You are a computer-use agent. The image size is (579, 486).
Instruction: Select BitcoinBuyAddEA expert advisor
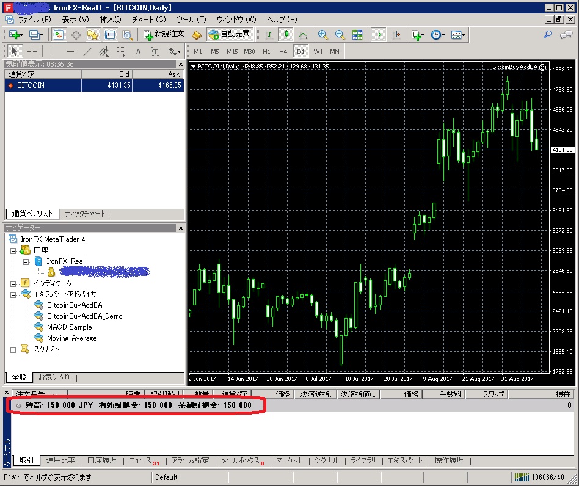[x=75, y=305]
